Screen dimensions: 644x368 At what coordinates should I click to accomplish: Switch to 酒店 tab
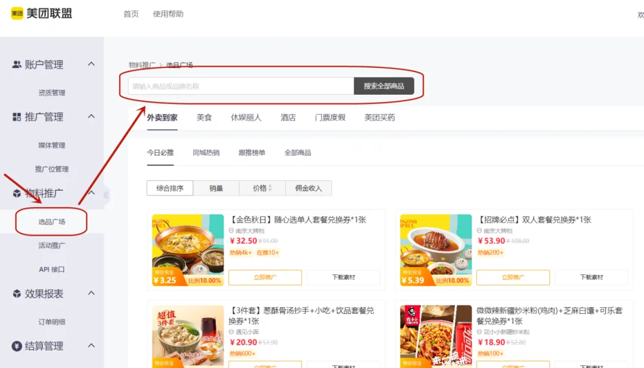click(288, 117)
